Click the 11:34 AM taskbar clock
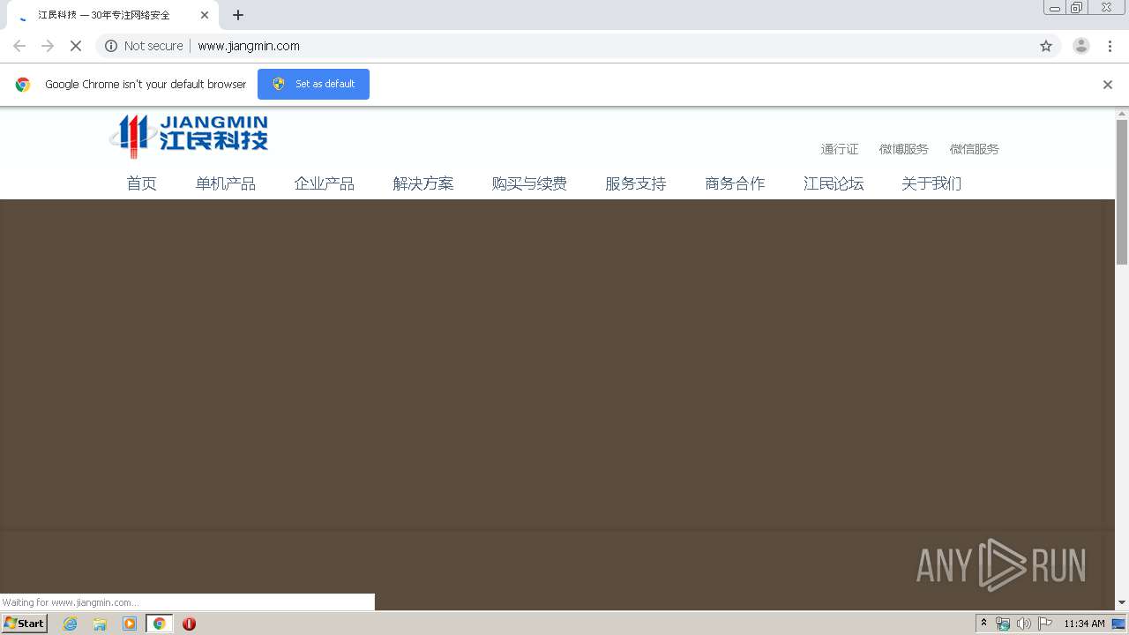The height and width of the screenshot is (635, 1129). (1084, 624)
